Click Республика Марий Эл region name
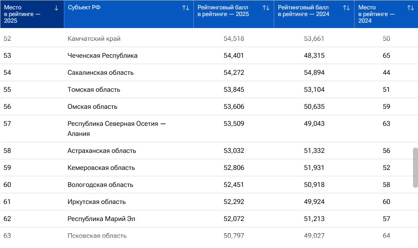418x248 pixels. (101, 219)
